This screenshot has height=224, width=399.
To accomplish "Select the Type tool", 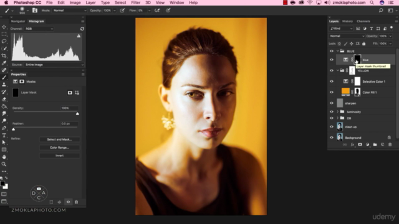I will (4, 135).
